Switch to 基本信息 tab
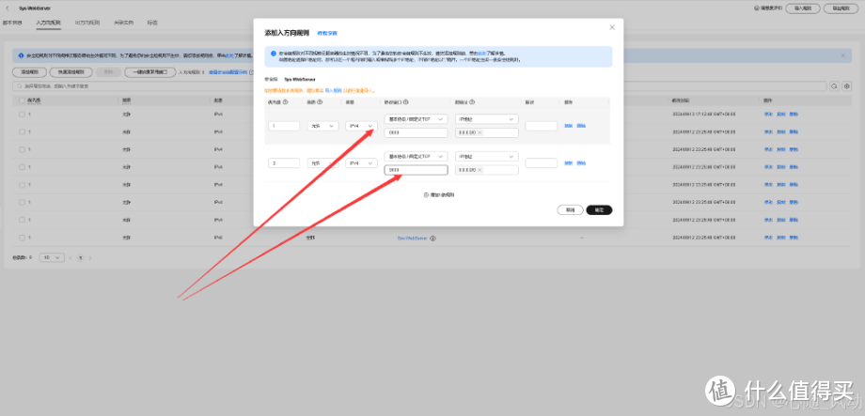This screenshot has height=416, width=865. [12, 23]
